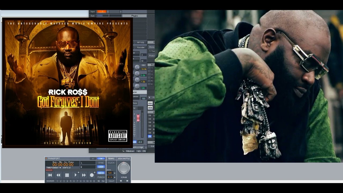The height and width of the screenshot is (193, 343).
Task: Stop playback with the square Stop button
Action: click(67, 175)
